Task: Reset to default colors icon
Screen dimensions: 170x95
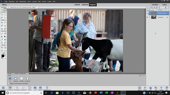Action: click(2, 58)
